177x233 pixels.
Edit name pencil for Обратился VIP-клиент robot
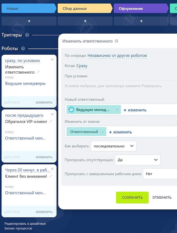pyautogui.click(x=51, y=122)
